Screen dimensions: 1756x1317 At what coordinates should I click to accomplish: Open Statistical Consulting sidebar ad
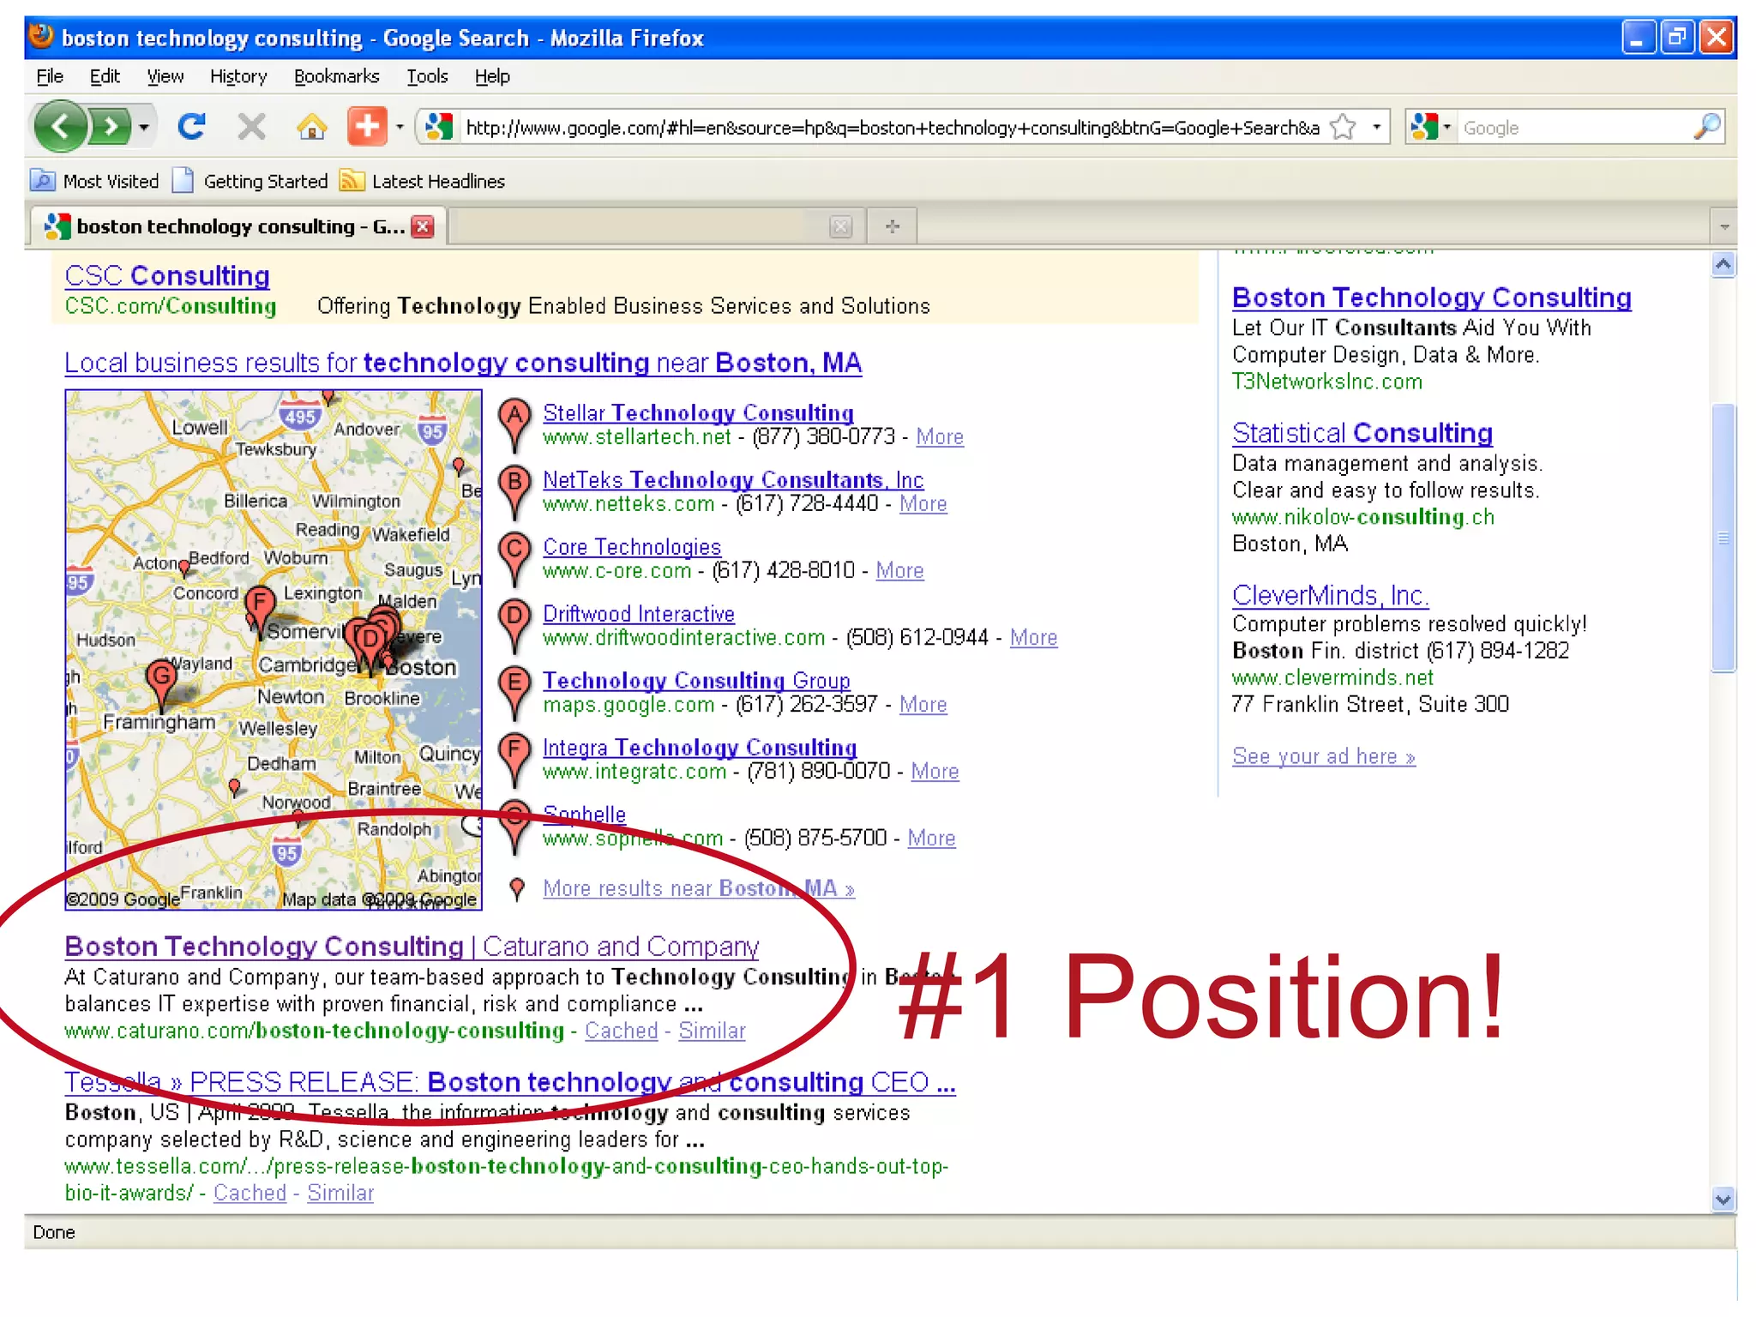[x=1362, y=433]
